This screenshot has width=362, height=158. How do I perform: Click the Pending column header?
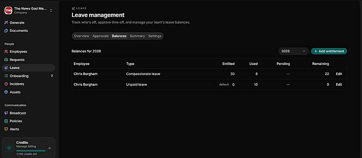[283, 64]
